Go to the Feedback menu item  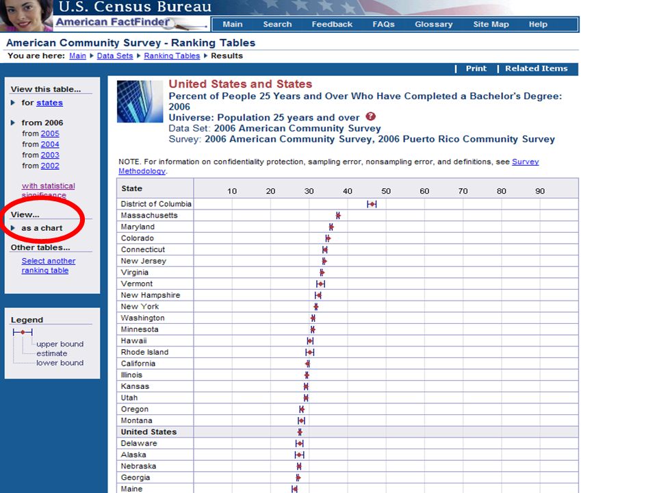click(x=332, y=25)
